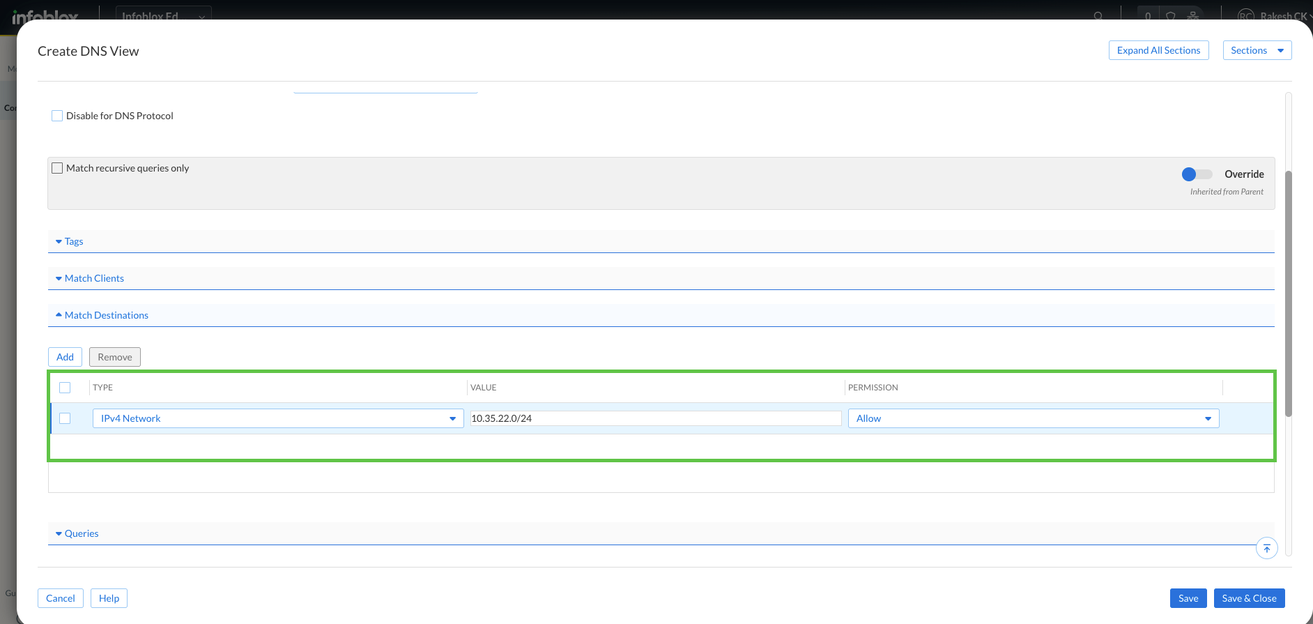
Task: Open the Allow permission dropdown
Action: pos(1033,418)
